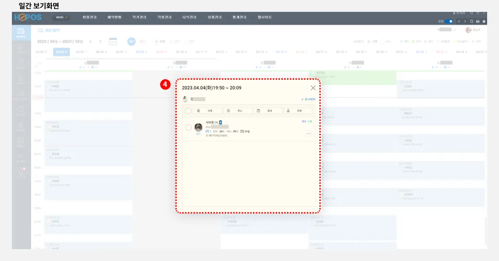Click the blue phone icon next to 서아정
Viewport: 499px width, 261px height.
pos(221,122)
